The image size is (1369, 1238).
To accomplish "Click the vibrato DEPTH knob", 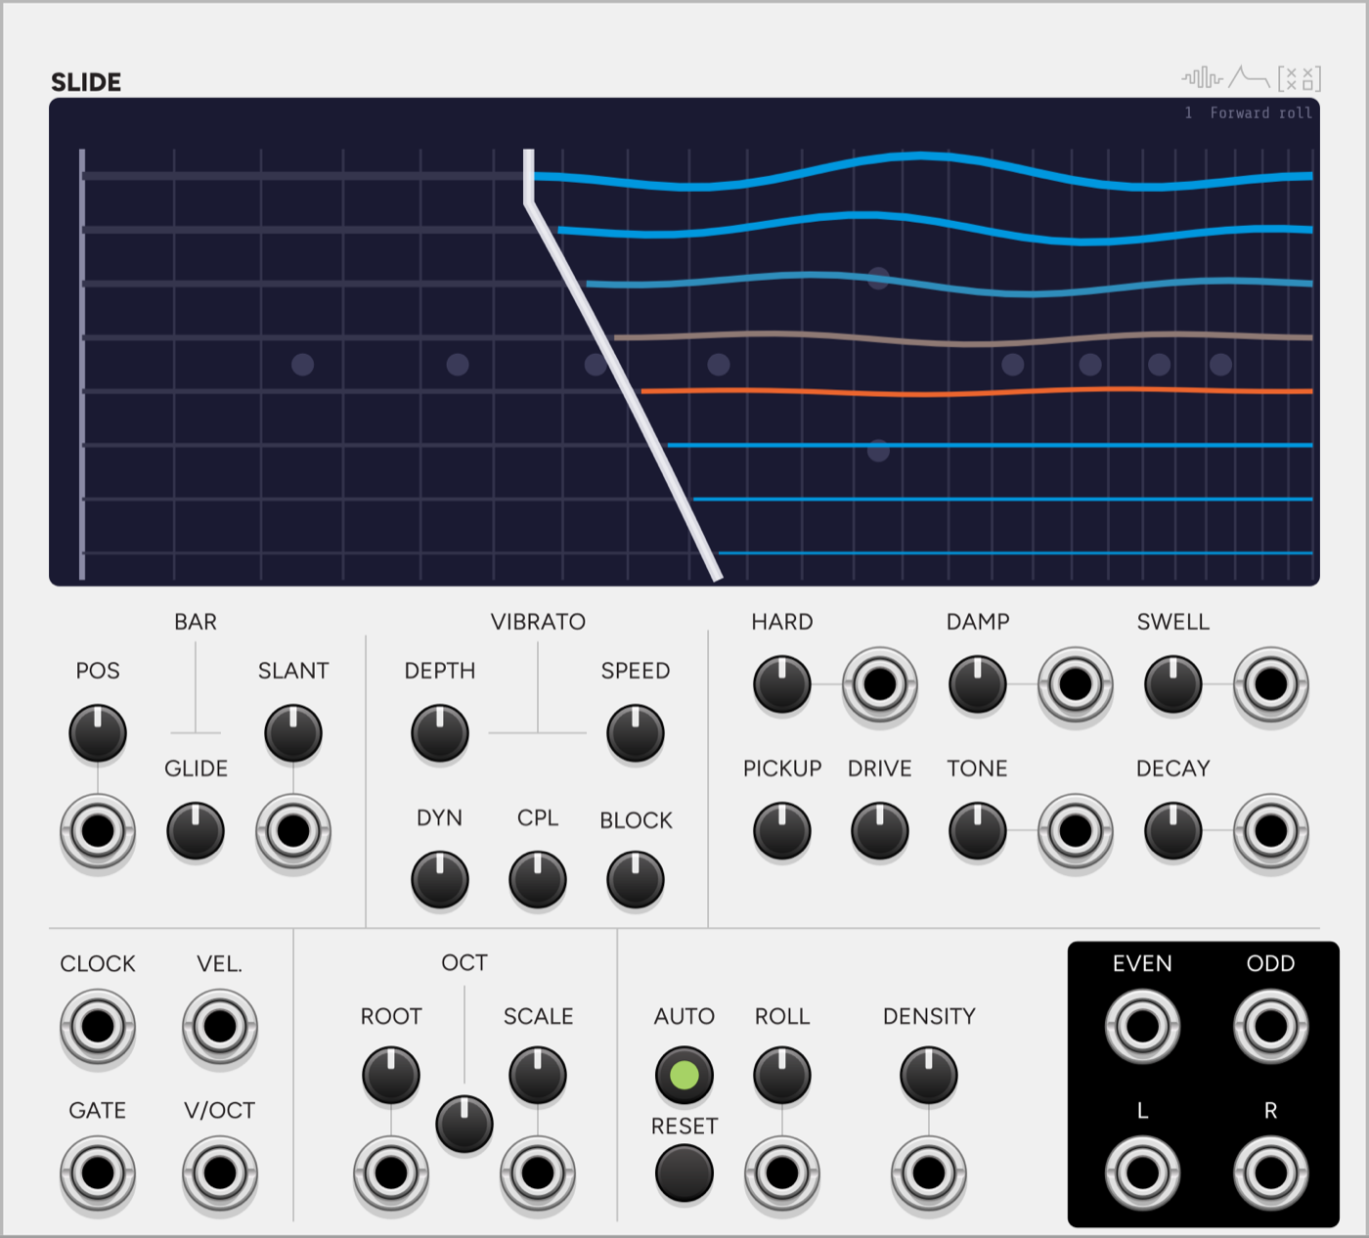I will point(440,733).
